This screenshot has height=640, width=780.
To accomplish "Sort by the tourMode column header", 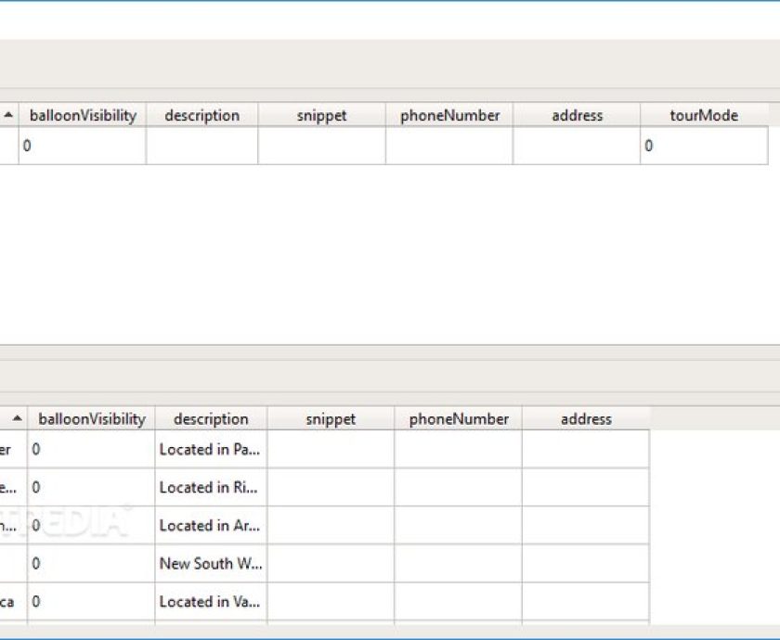I will click(x=704, y=115).
